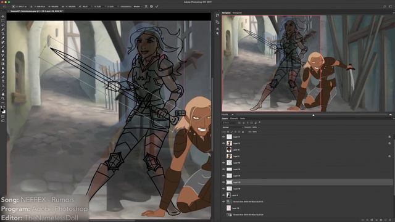Screen dimensions: 395x222
Task: Change screen mode from toolbar bottom
Action: click(x=2, y=121)
